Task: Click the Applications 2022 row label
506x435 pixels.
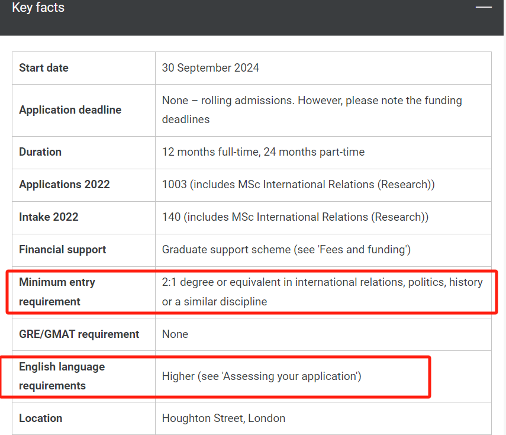Action: (x=65, y=185)
